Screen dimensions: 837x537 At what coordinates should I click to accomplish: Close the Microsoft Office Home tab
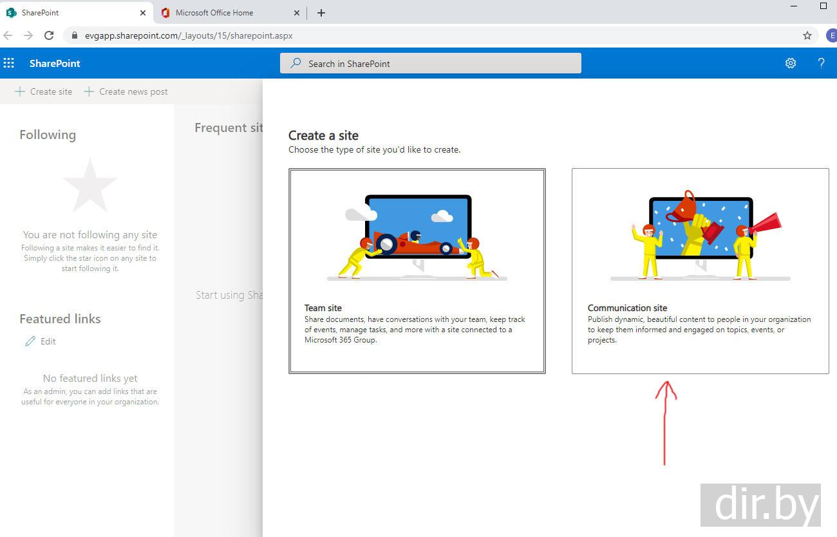297,13
